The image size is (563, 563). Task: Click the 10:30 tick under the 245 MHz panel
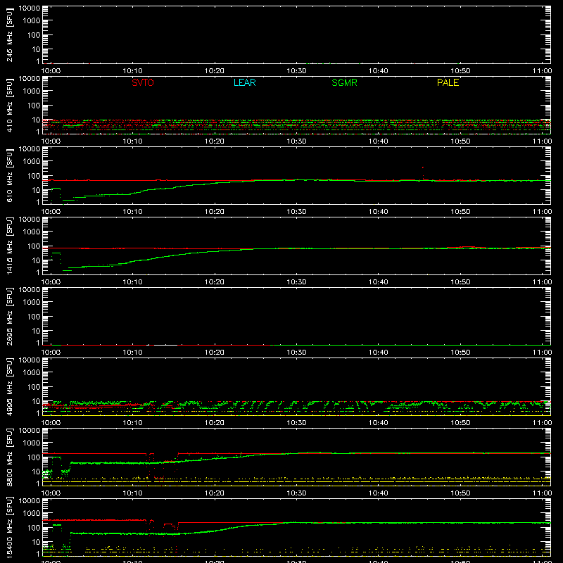[x=296, y=71]
